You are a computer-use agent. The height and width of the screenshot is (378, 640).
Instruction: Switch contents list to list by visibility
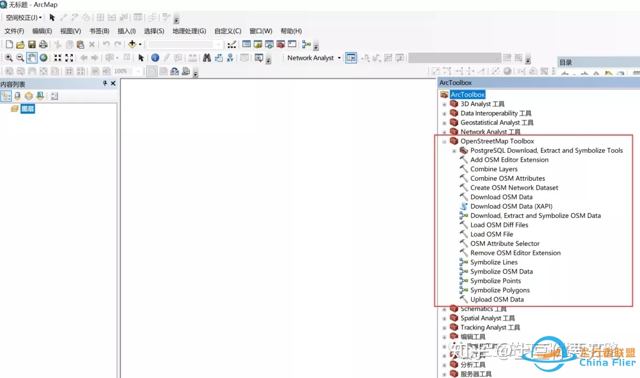[x=28, y=97]
